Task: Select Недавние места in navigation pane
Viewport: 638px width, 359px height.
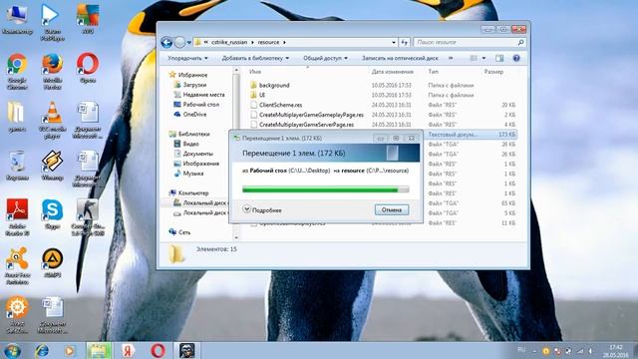Action: [199, 95]
